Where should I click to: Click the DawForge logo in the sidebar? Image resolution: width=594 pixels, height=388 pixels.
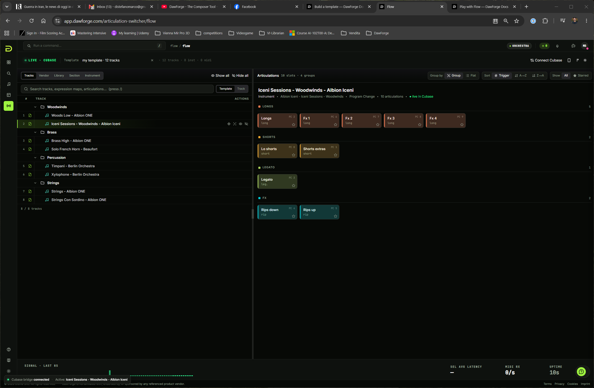point(8,49)
